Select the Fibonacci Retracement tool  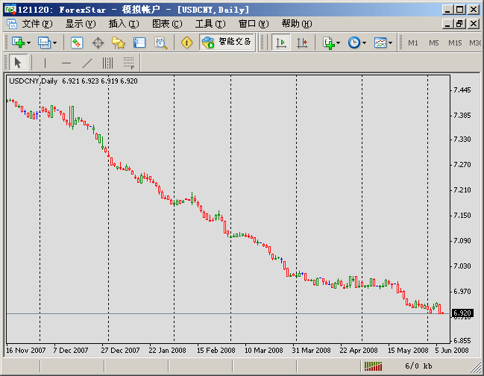click(129, 63)
